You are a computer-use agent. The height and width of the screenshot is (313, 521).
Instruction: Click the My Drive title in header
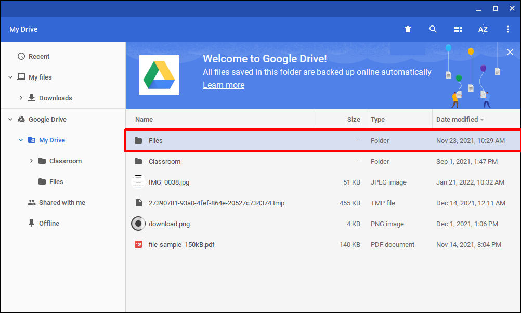(x=23, y=29)
